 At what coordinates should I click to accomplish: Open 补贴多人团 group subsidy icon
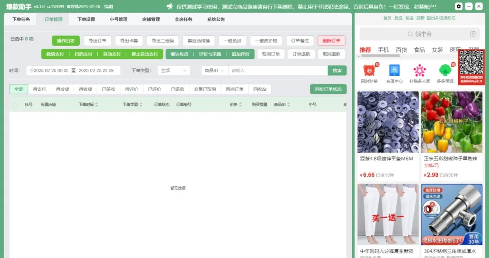coord(419,71)
